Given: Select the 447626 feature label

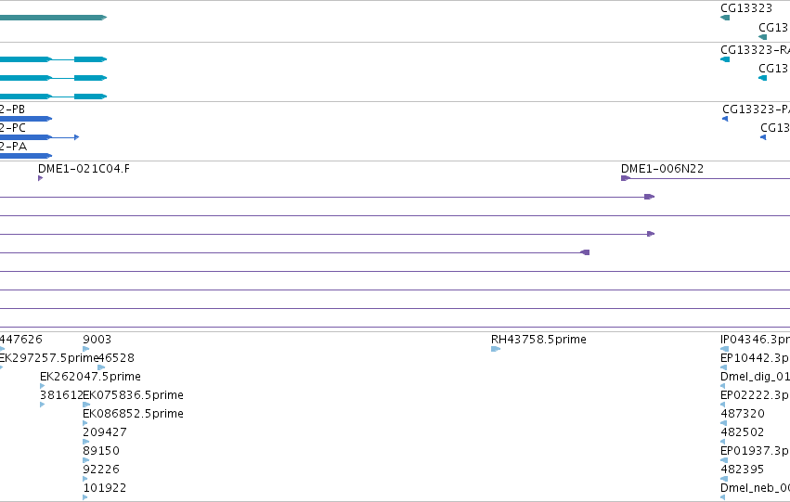Looking at the screenshot, I should tap(21, 340).
